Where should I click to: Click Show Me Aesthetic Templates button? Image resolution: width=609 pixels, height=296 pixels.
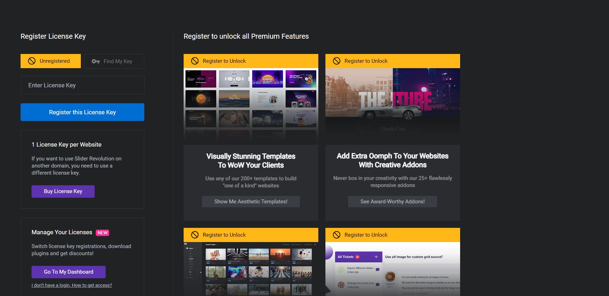pos(251,202)
